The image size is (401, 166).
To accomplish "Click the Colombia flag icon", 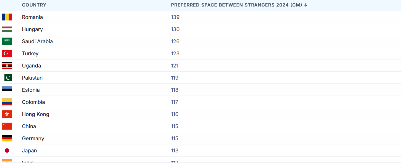I will coord(7,102).
